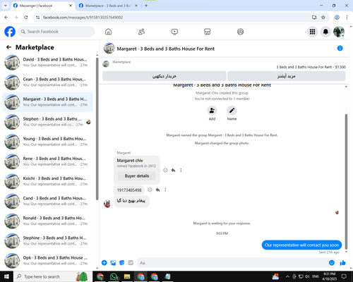
Task: Open Rene conversation
Action: [x=47, y=161]
